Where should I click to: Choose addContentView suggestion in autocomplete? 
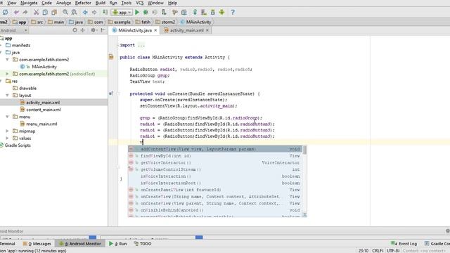[214, 149]
